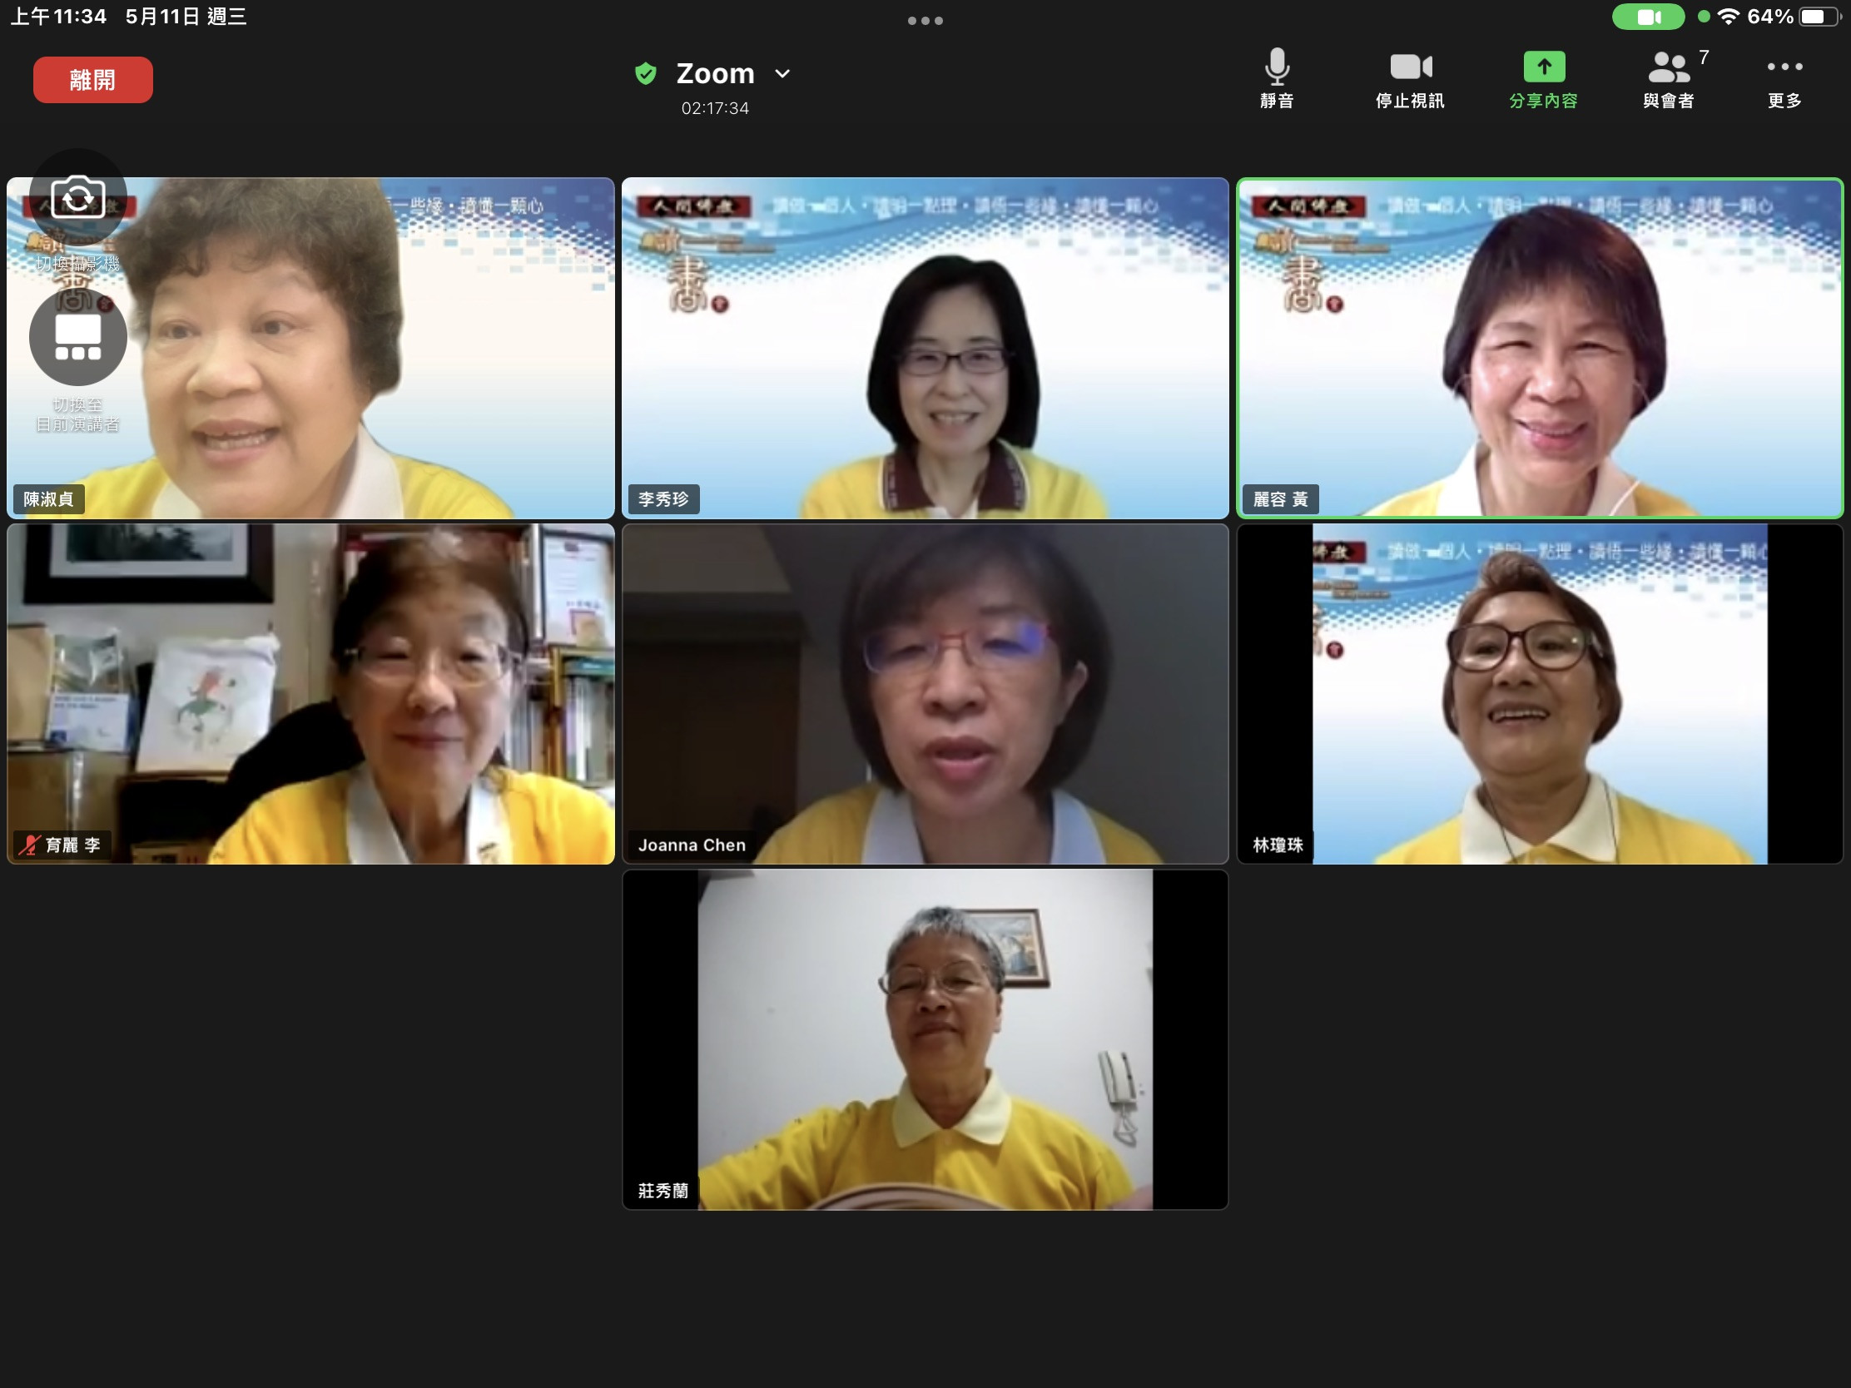
Task: Mute the microphone with 靜音 icon
Action: [x=1276, y=67]
